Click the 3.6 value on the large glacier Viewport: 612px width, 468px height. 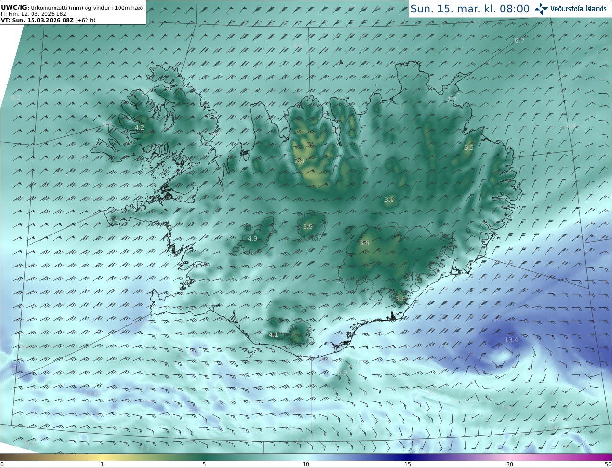pyautogui.click(x=364, y=243)
